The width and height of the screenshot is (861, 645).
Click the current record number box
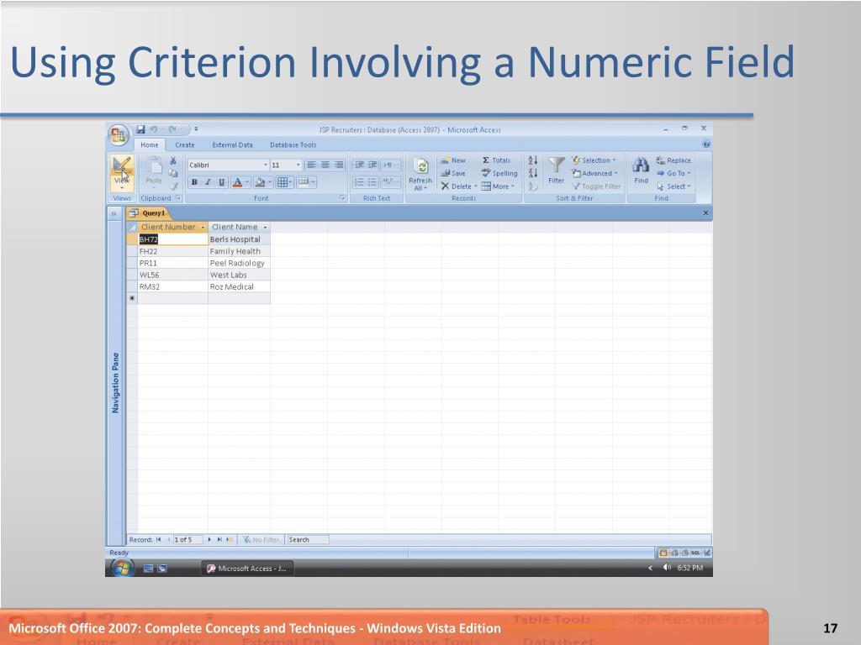pos(188,540)
